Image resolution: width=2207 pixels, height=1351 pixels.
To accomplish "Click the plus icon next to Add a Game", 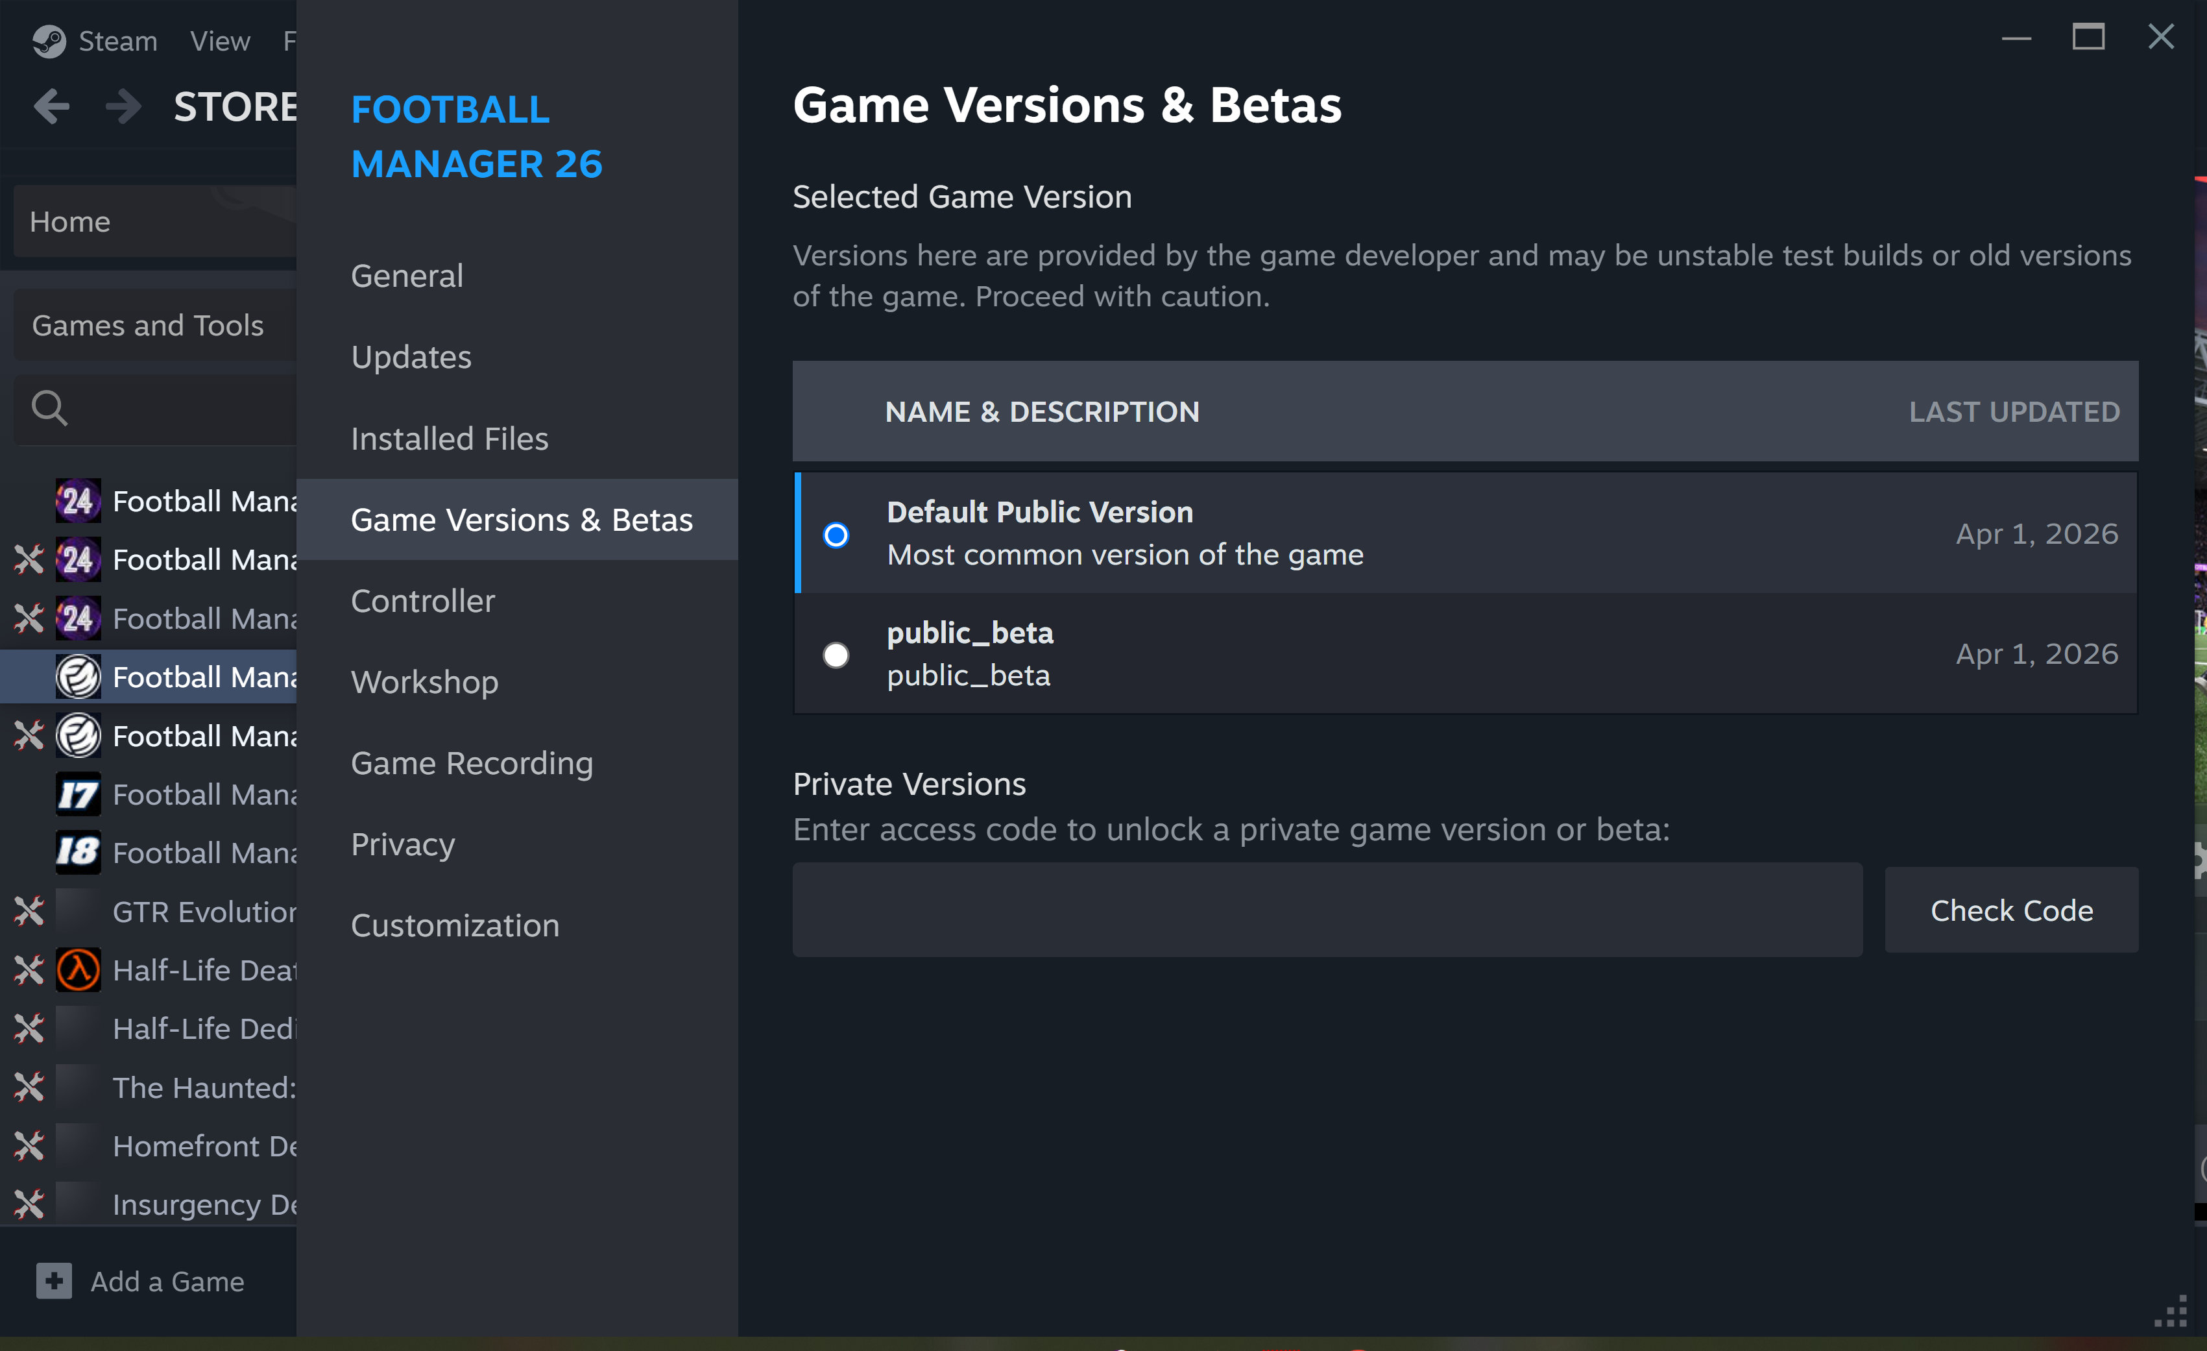I will pyautogui.click(x=54, y=1281).
